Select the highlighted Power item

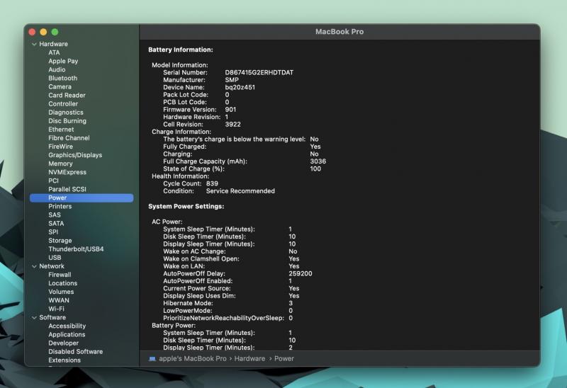tap(57, 198)
